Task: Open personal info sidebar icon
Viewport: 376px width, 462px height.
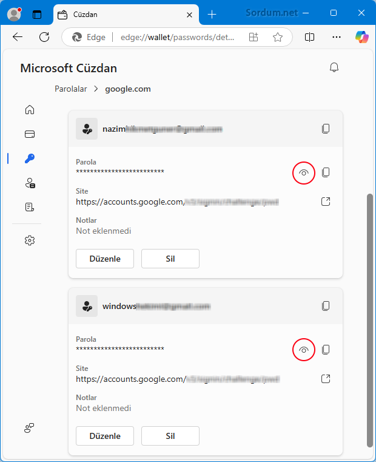Action: click(30, 183)
